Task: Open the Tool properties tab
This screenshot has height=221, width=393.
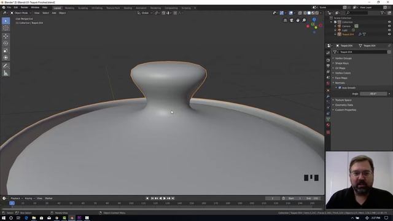Action: pos(328,53)
